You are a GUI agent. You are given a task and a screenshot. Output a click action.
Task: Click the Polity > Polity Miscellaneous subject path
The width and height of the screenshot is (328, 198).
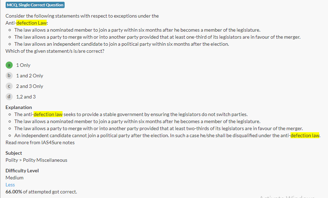(x=36, y=160)
